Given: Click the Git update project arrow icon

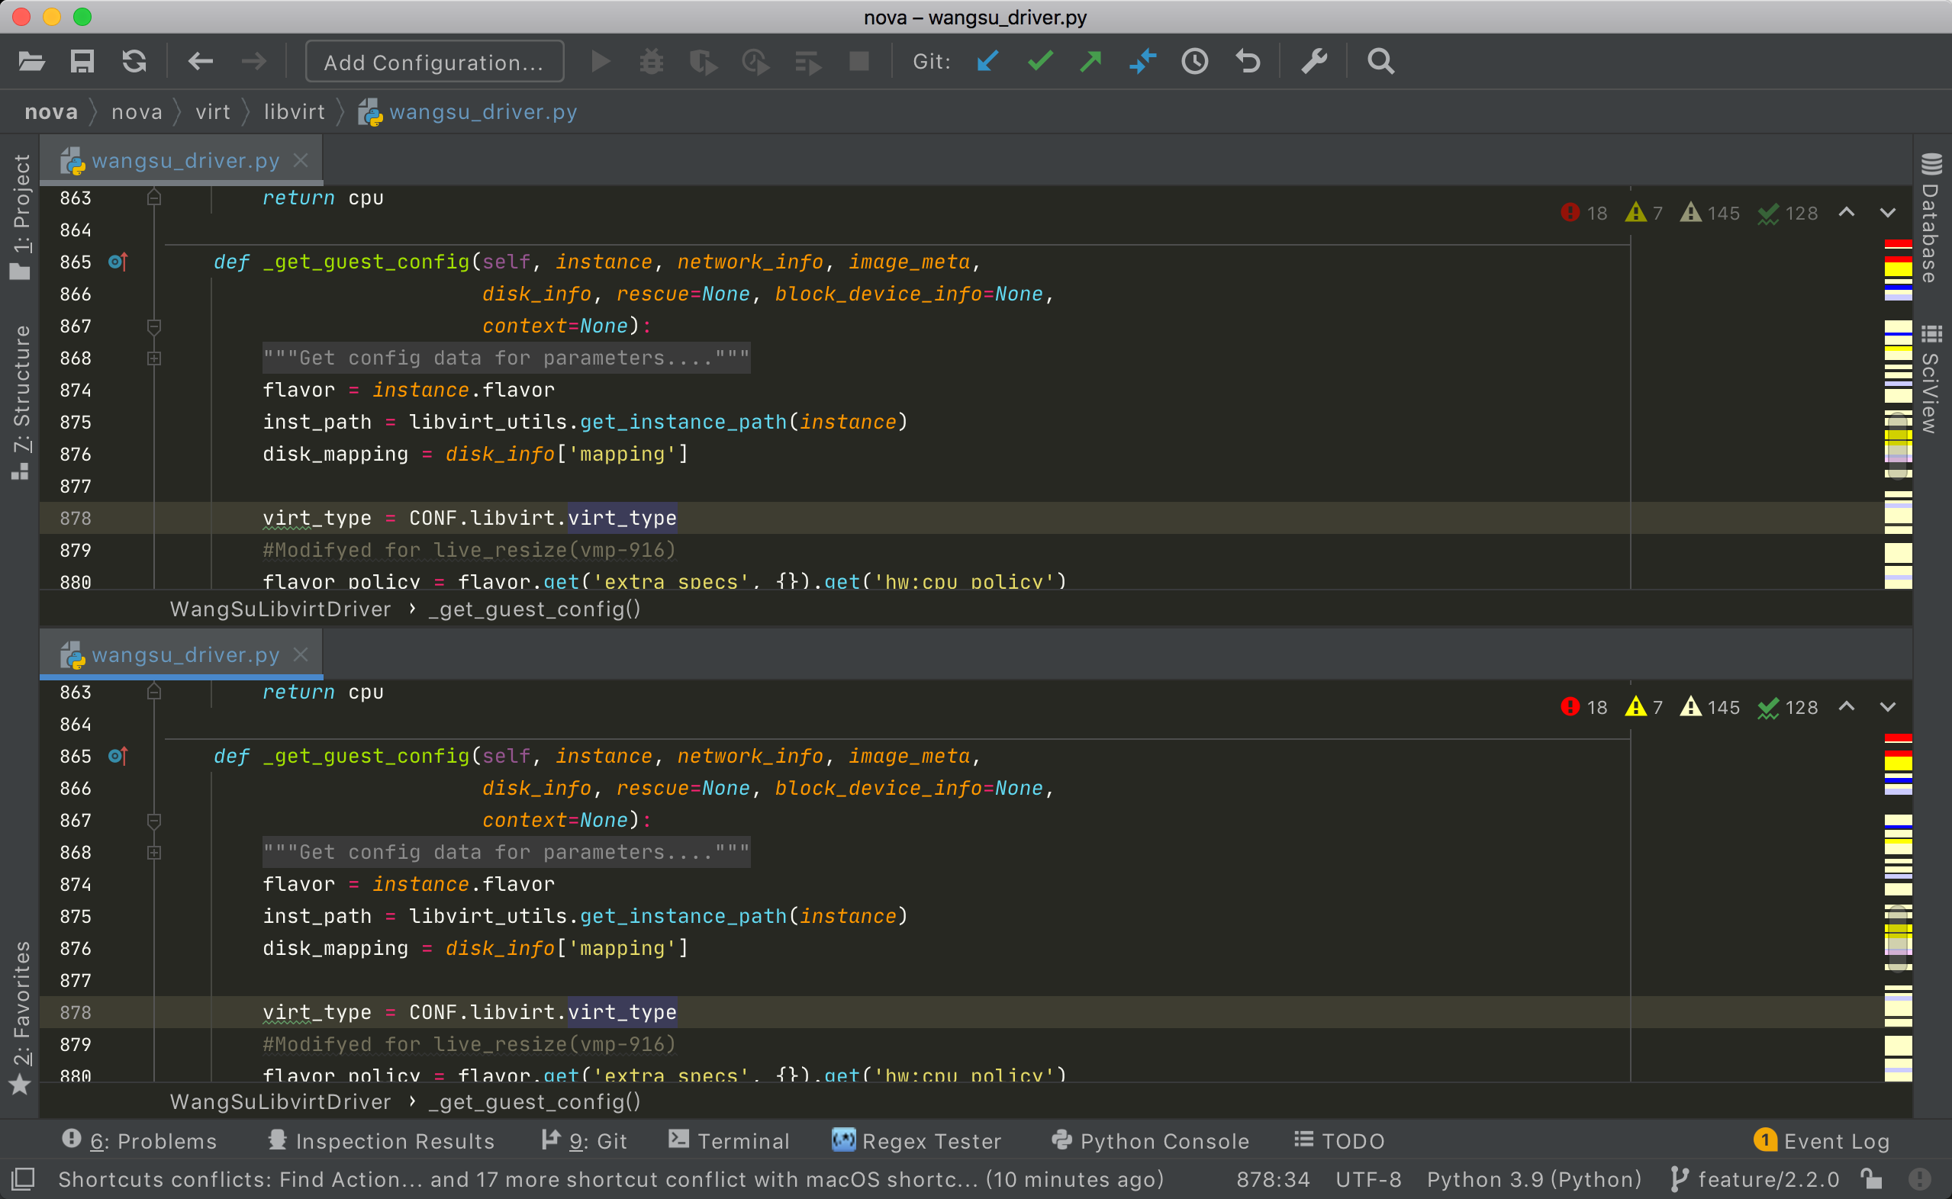Looking at the screenshot, I should 987,61.
